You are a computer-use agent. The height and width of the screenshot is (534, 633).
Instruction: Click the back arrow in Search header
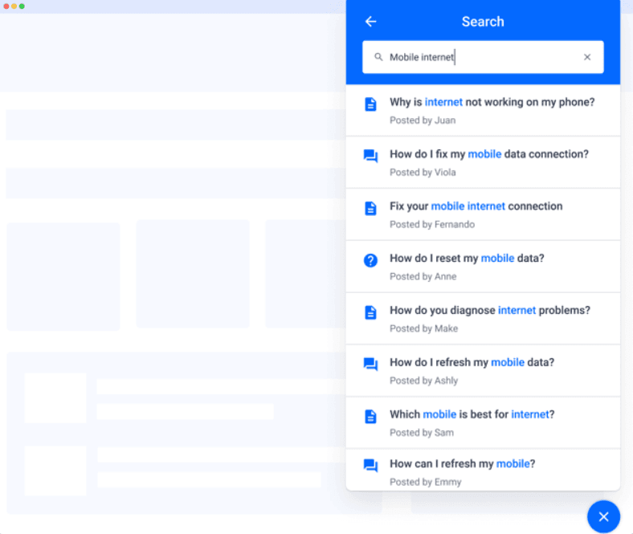370,22
